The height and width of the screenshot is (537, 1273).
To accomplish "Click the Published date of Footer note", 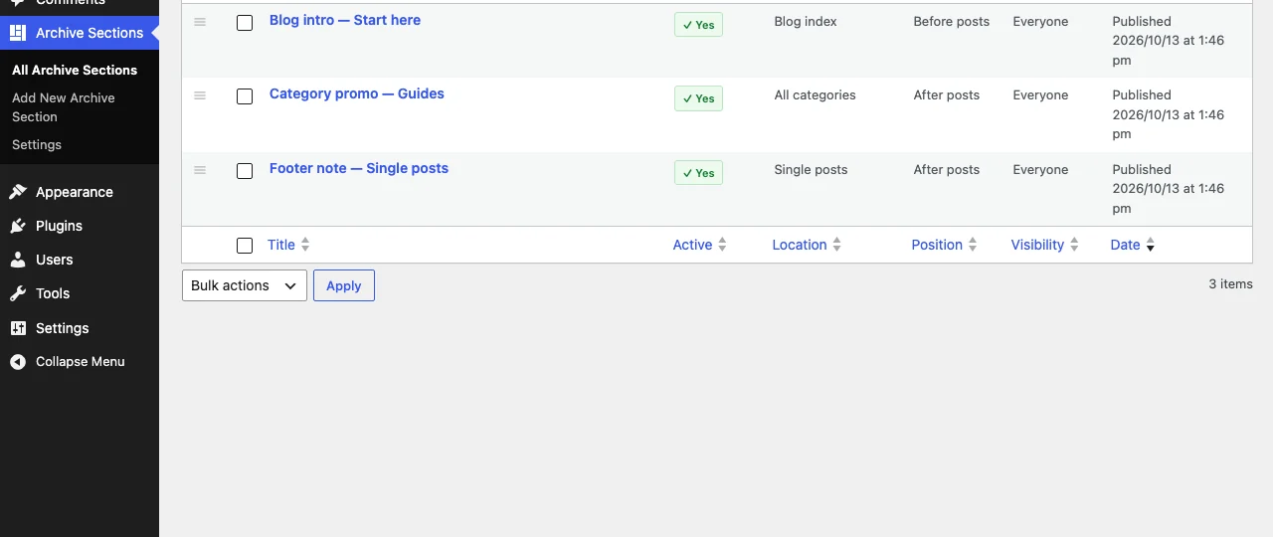I will pyautogui.click(x=1169, y=189).
